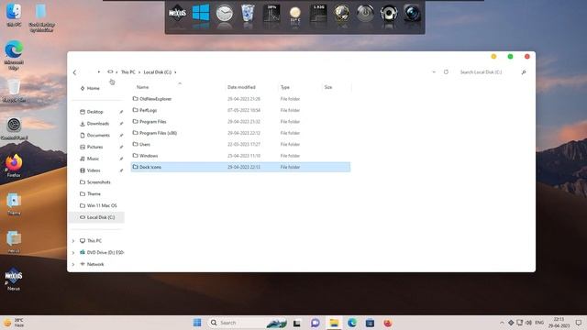Click the RAM usage meter in the dock
The height and width of the screenshot is (330, 587).
[318, 14]
